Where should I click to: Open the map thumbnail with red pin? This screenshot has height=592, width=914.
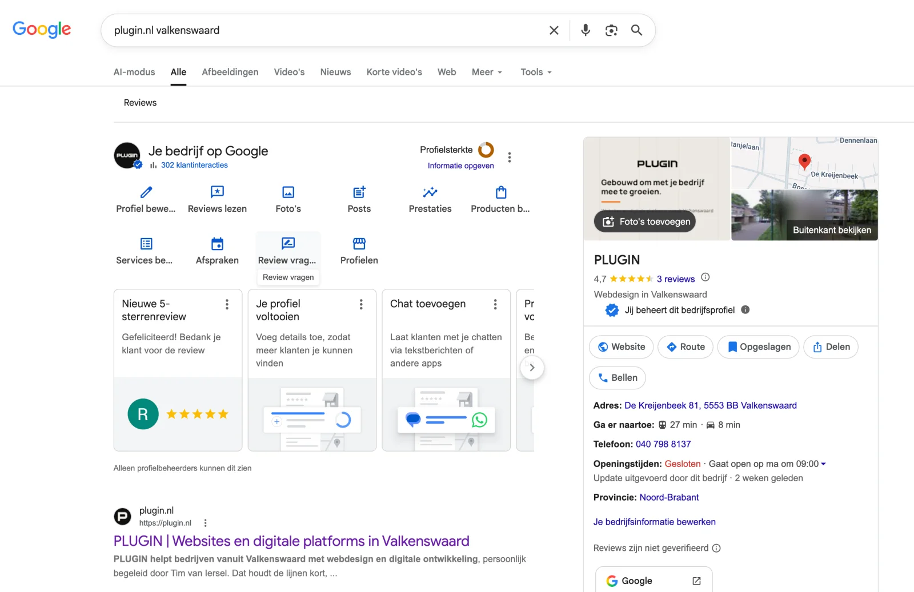point(804,163)
